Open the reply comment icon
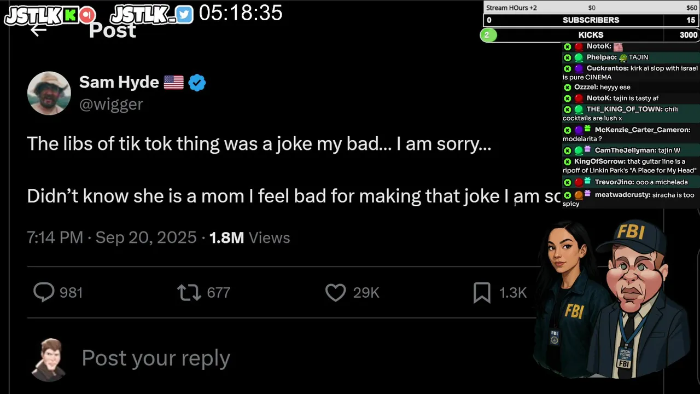The width and height of the screenshot is (700, 394). [x=44, y=292]
